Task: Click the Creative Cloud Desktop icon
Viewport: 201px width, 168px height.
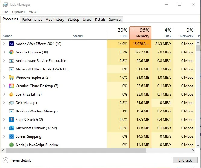Action: click(x=11, y=86)
